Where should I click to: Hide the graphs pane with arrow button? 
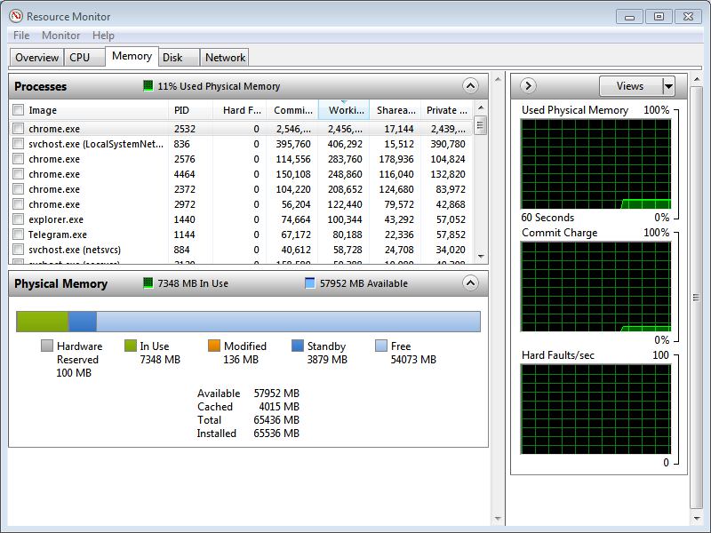pyautogui.click(x=528, y=85)
